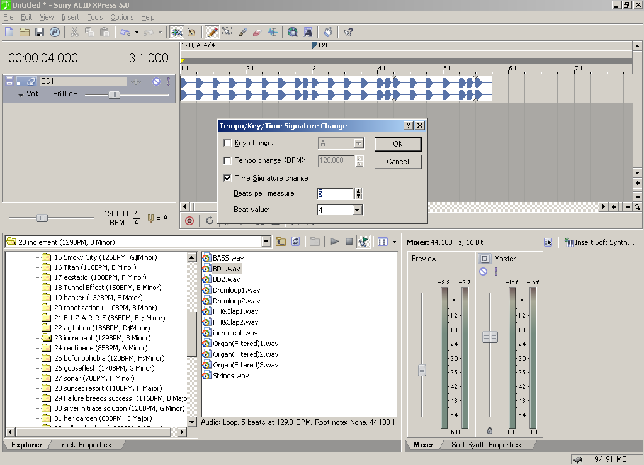Click the Publish toolbar icon

point(55,32)
